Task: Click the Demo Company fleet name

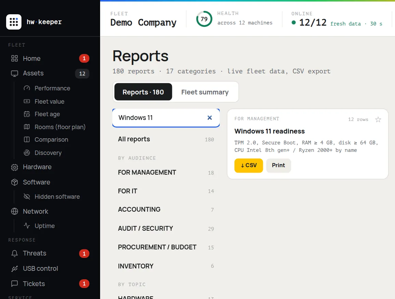Action: (x=143, y=23)
